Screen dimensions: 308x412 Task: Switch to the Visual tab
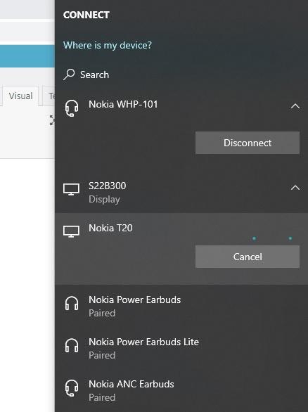coord(20,96)
